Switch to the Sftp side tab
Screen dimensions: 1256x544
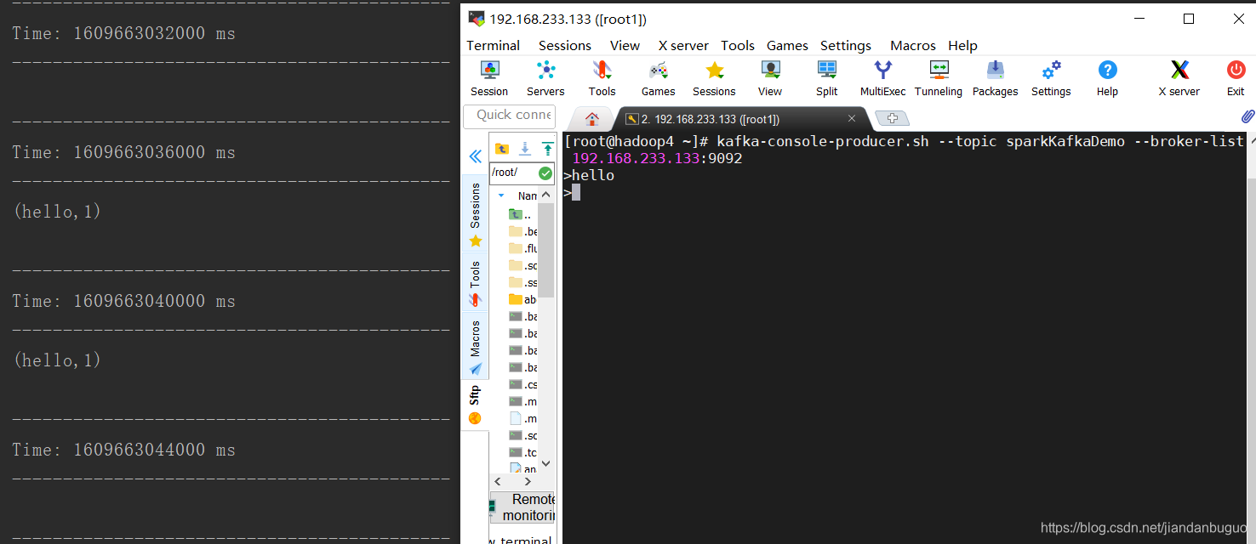[x=475, y=405]
